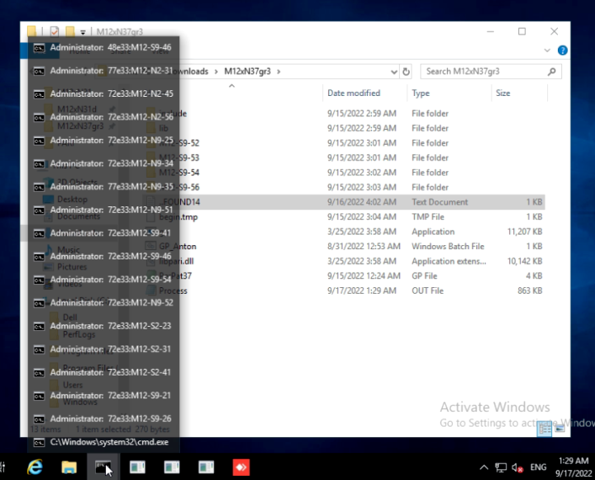This screenshot has height=480, width=595.
Task: Switch to cmd window 72e33:M12-N9-34
Action: pos(104,163)
